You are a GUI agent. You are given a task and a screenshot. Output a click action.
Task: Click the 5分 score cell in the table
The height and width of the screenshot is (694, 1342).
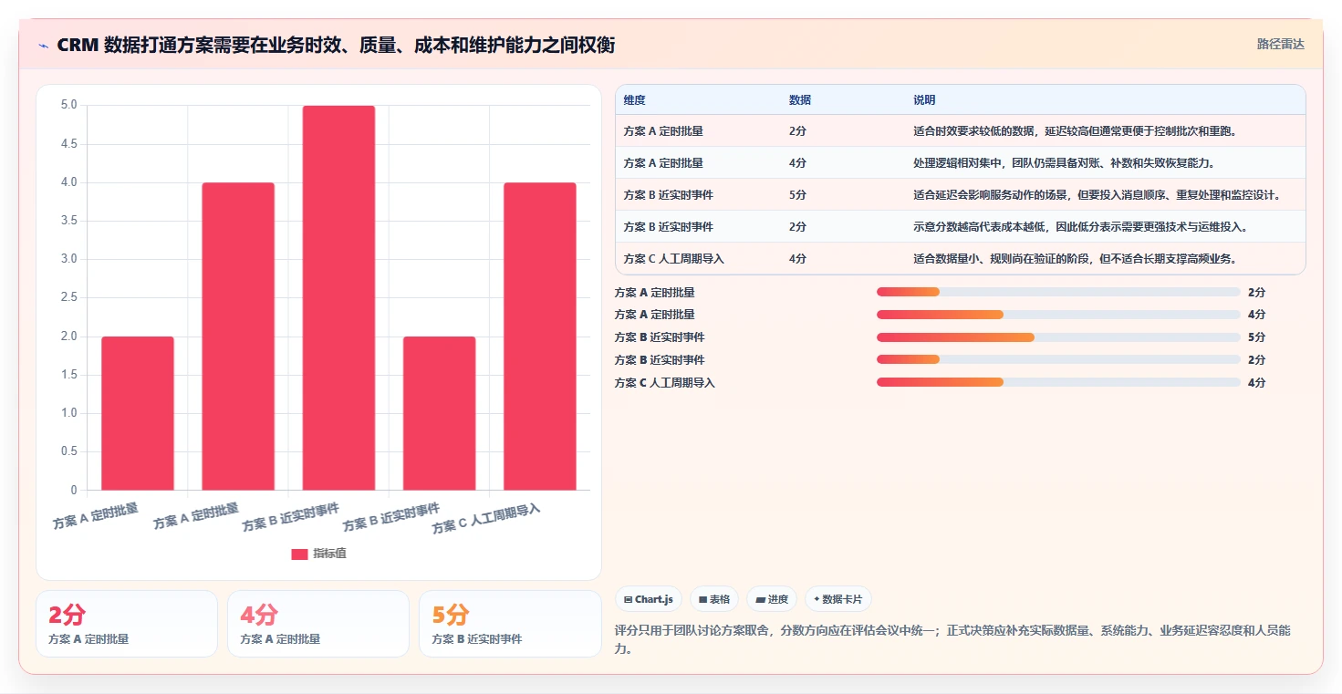click(797, 195)
